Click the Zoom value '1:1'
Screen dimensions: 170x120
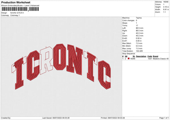[x=164, y=12]
